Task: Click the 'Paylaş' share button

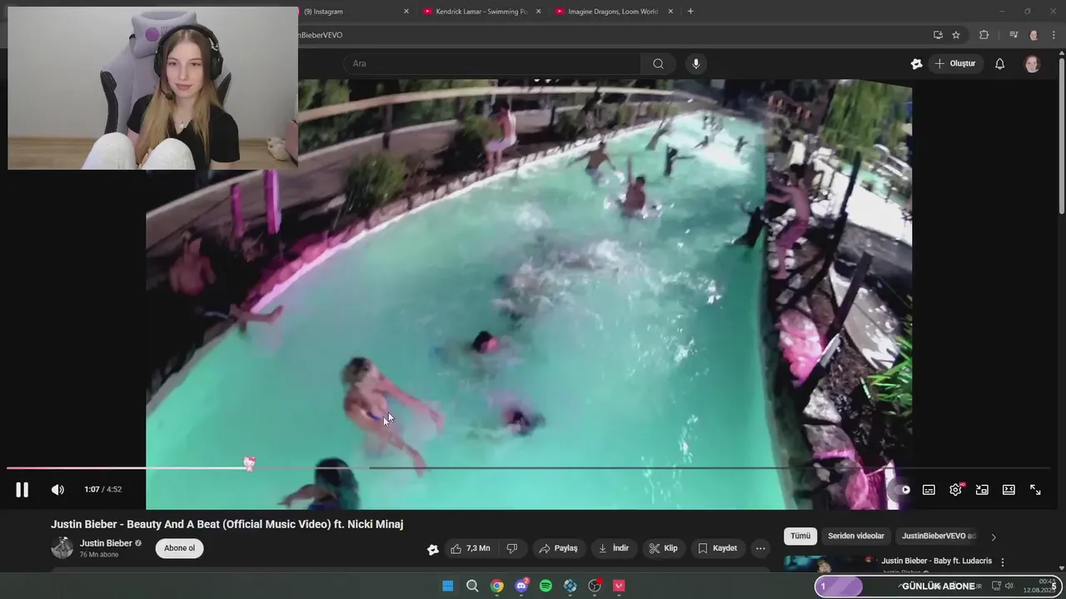Action: [558, 548]
